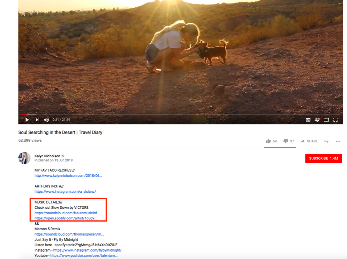Dislike the video with thumbs down
Screen dimensions: 347x259
coord(289,141)
